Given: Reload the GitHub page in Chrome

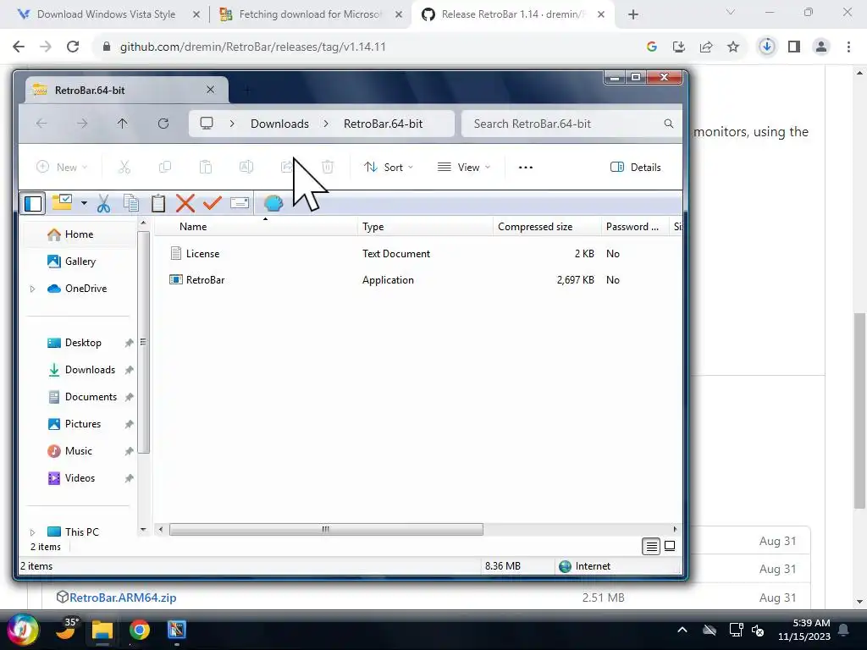Looking at the screenshot, I should coord(73,47).
